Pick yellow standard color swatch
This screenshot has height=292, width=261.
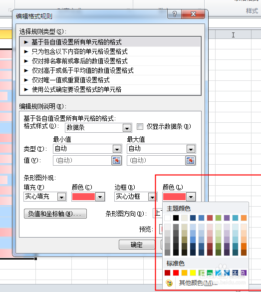click(x=193, y=273)
